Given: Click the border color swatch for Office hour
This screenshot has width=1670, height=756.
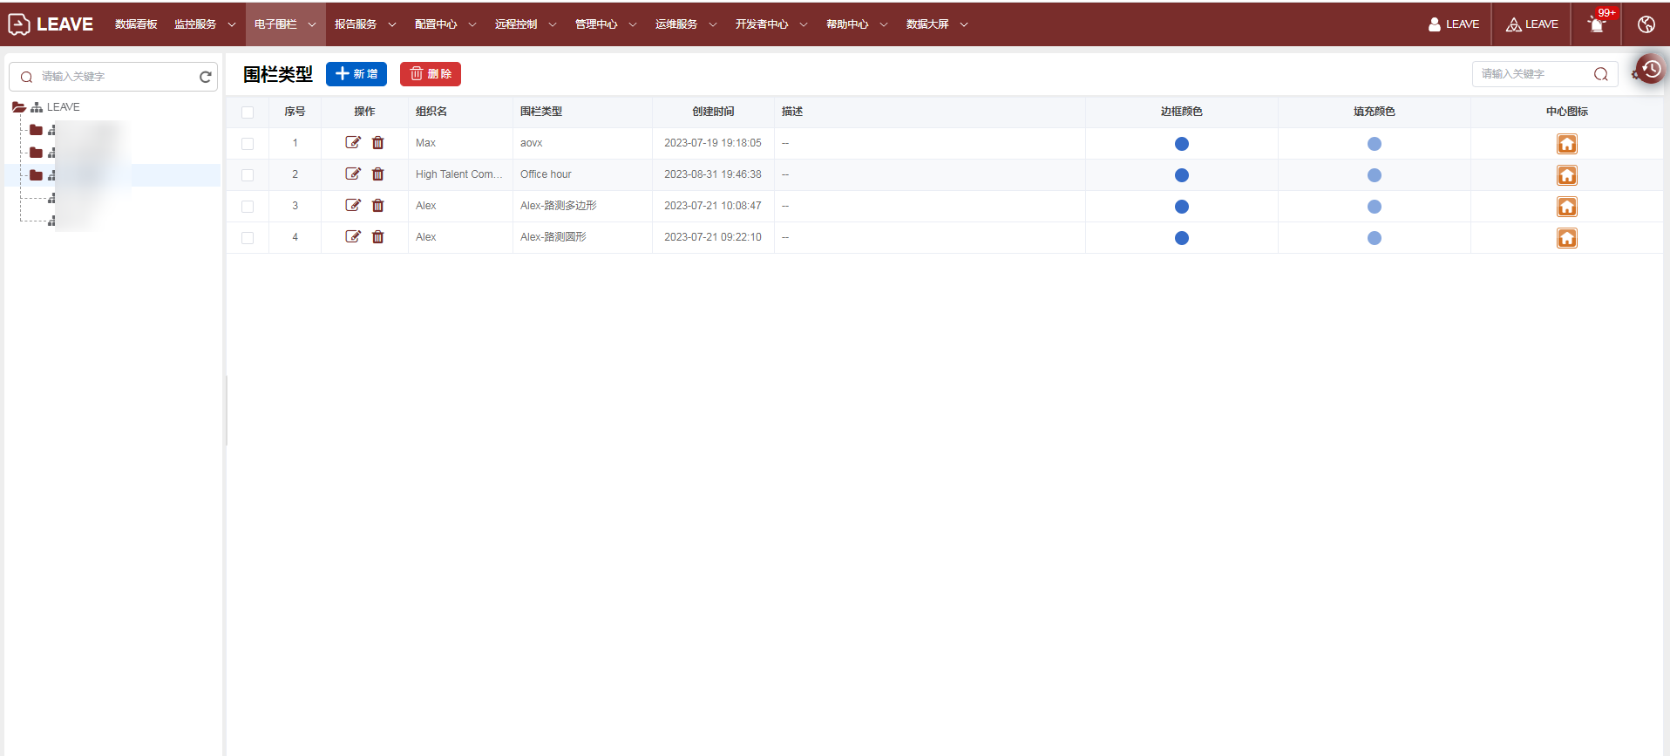Looking at the screenshot, I should 1181,175.
